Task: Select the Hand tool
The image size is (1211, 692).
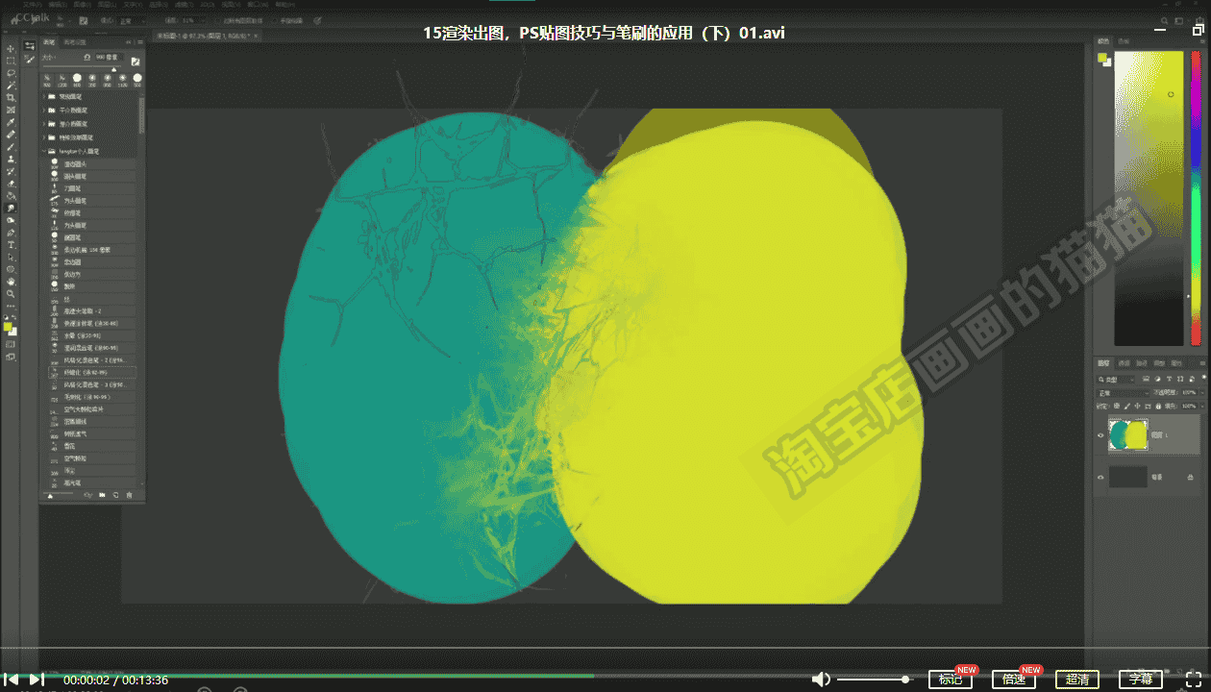Action: [11, 282]
